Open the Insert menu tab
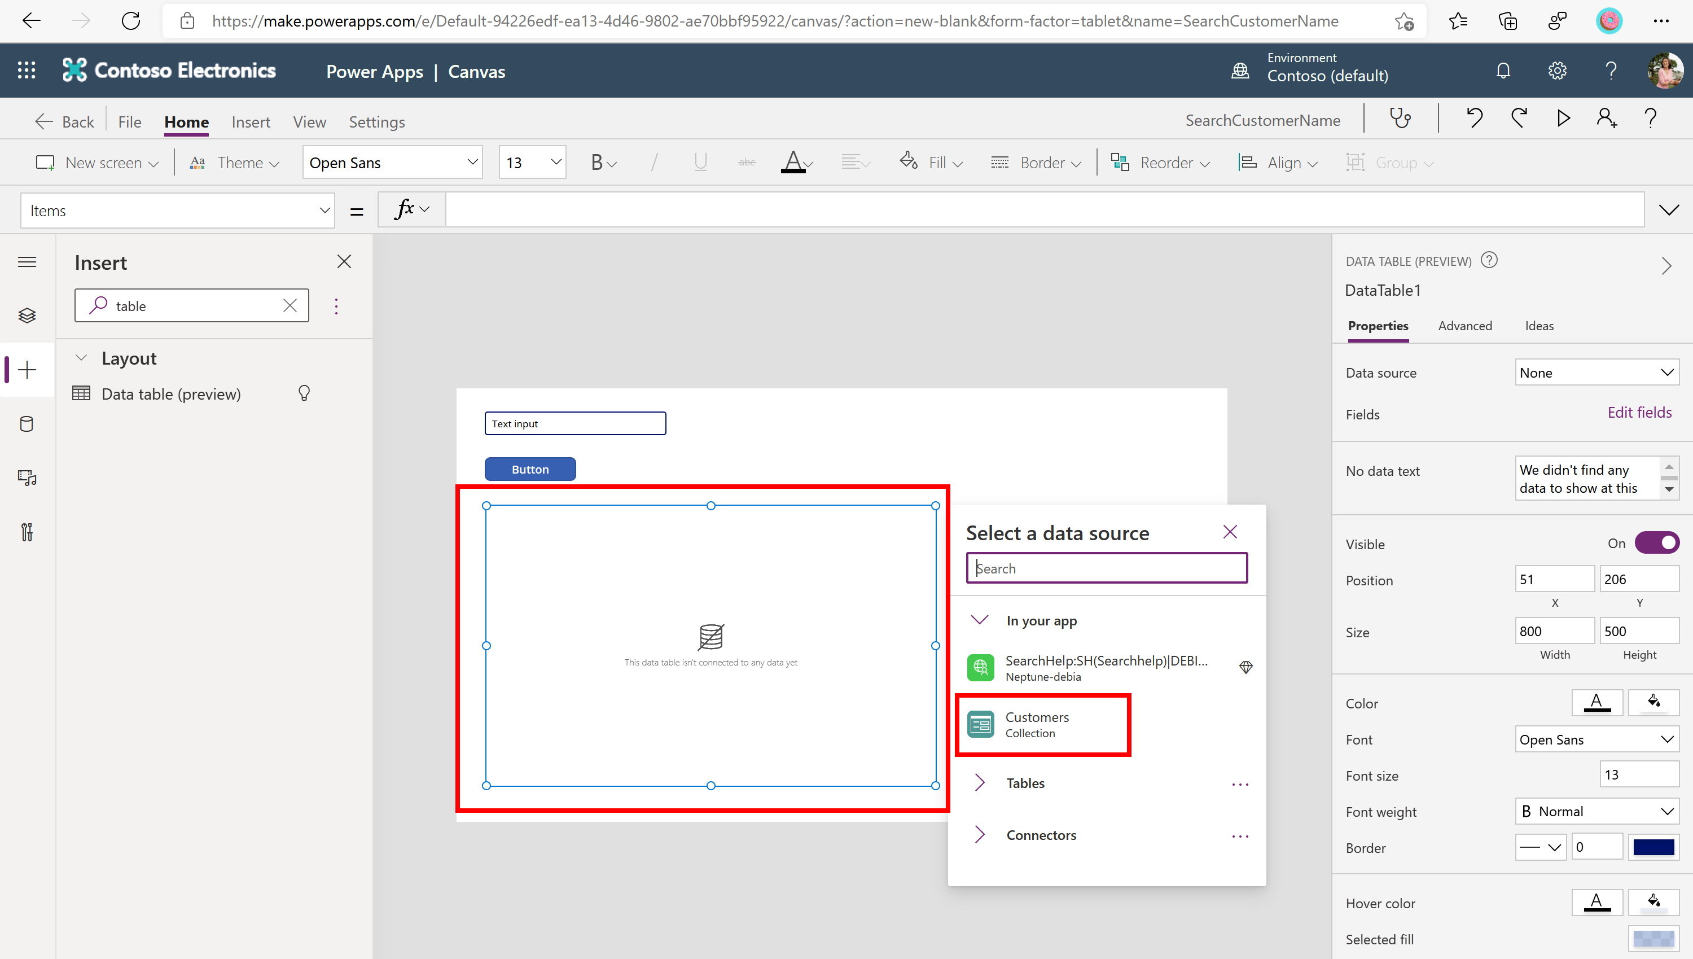This screenshot has height=959, width=1693. click(250, 122)
